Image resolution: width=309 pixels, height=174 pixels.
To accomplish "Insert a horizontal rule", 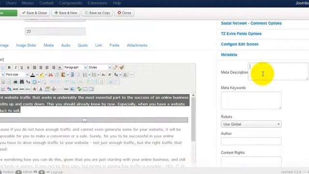I will click(132, 74).
